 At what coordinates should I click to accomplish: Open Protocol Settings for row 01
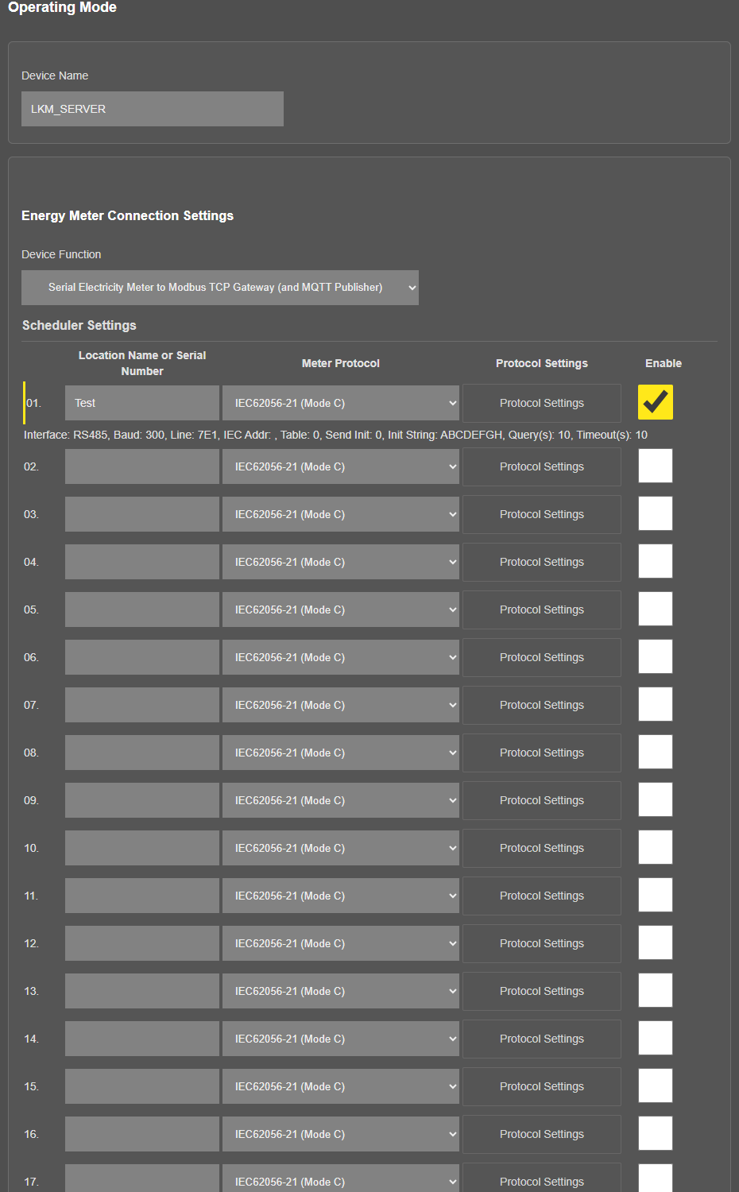point(542,403)
